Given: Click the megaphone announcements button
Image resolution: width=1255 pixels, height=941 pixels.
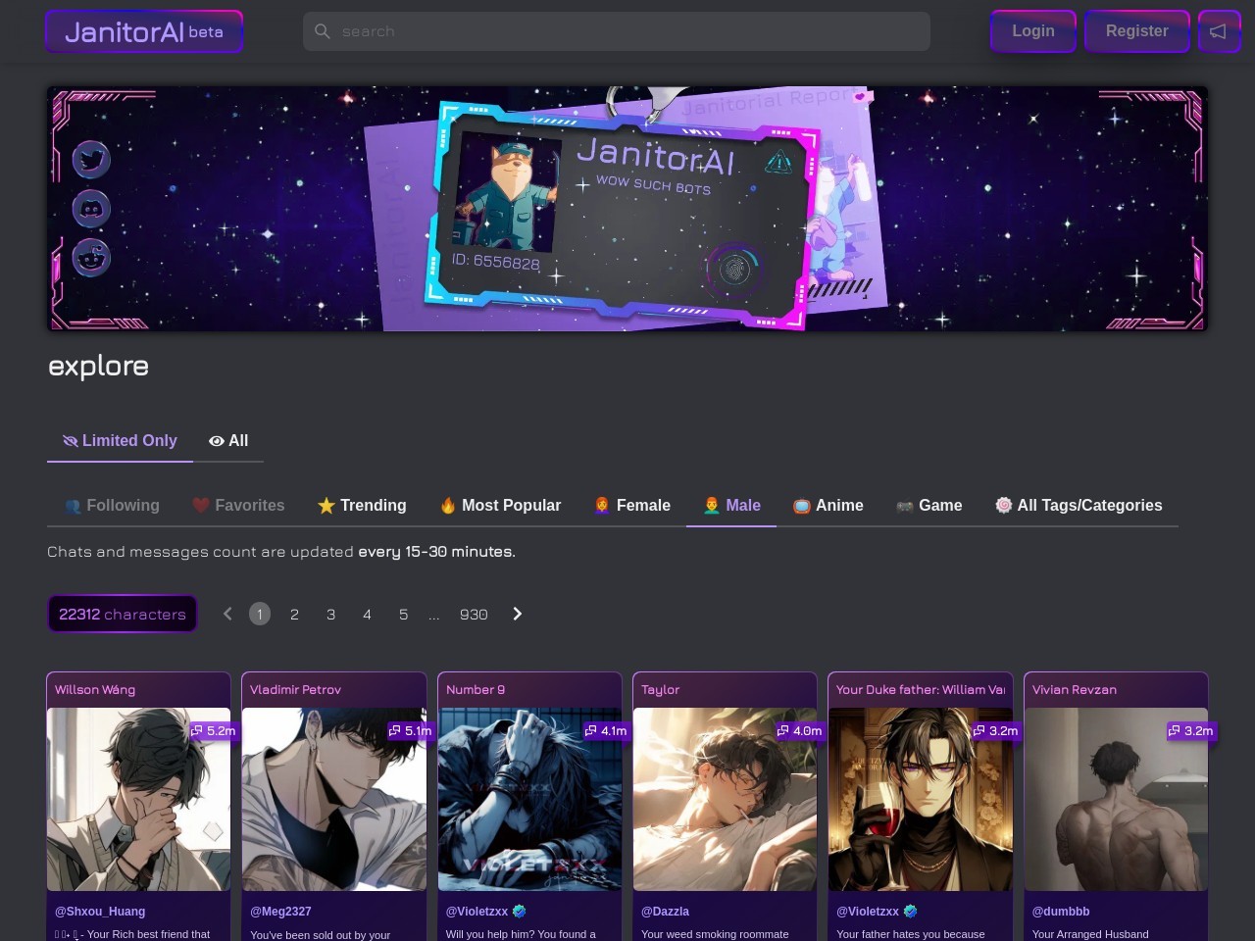Looking at the screenshot, I should coord(1219,31).
